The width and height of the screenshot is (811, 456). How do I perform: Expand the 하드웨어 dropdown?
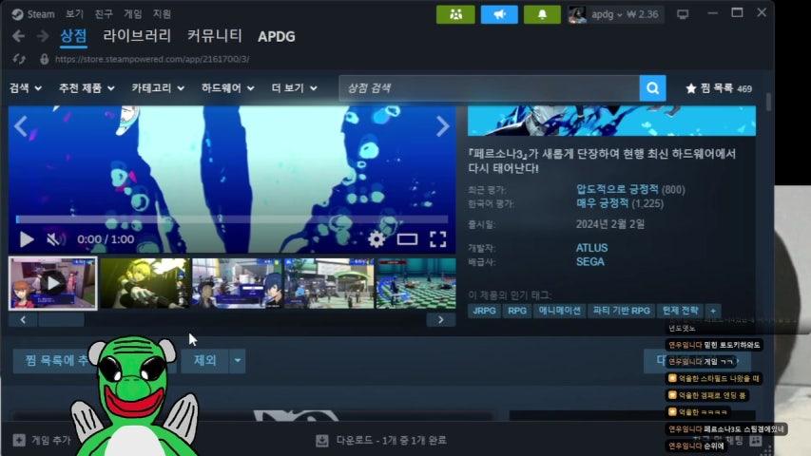click(x=227, y=88)
